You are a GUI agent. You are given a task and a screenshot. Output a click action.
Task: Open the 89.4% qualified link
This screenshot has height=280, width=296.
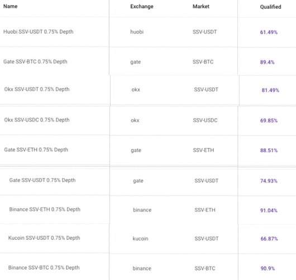(x=267, y=62)
